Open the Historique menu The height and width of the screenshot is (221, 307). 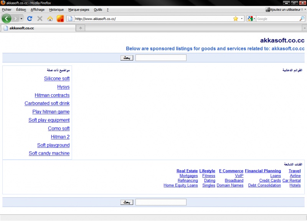[56, 10]
